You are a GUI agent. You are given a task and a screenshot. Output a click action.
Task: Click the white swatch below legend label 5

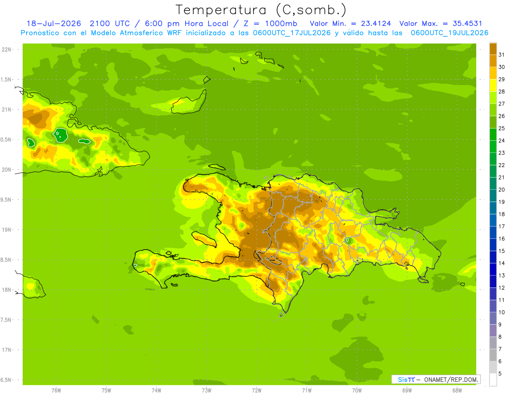tap(493, 380)
